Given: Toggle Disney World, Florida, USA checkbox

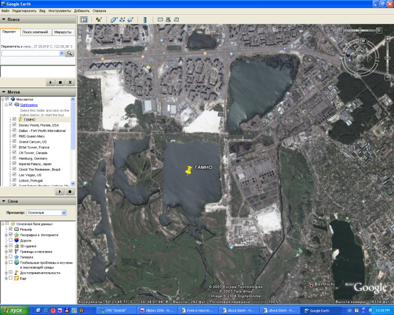Looking at the screenshot, I should (14, 125).
